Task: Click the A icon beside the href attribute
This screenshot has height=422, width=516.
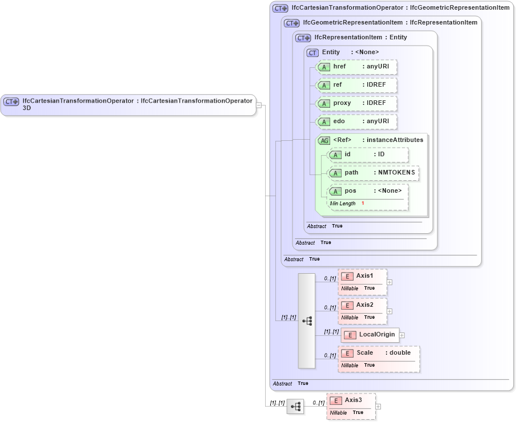Action: pos(323,67)
